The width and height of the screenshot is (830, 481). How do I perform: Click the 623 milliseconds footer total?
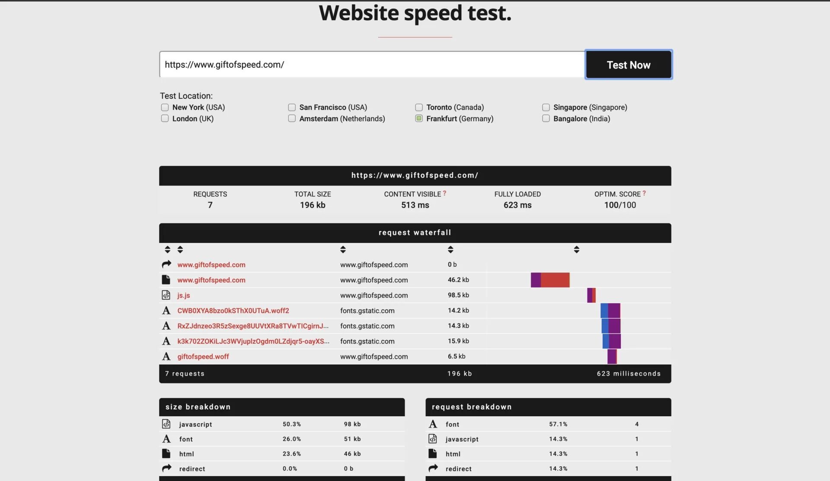tap(629, 374)
